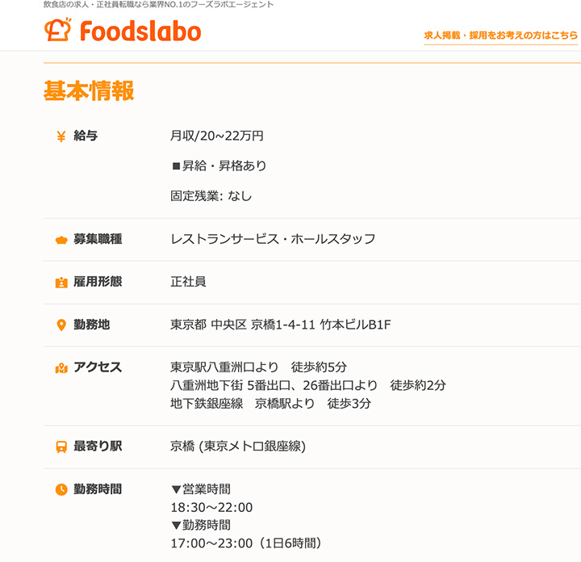Click the レストランサービス・ホールスタッフ job type text
The height and width of the screenshot is (562, 581).
(x=273, y=239)
